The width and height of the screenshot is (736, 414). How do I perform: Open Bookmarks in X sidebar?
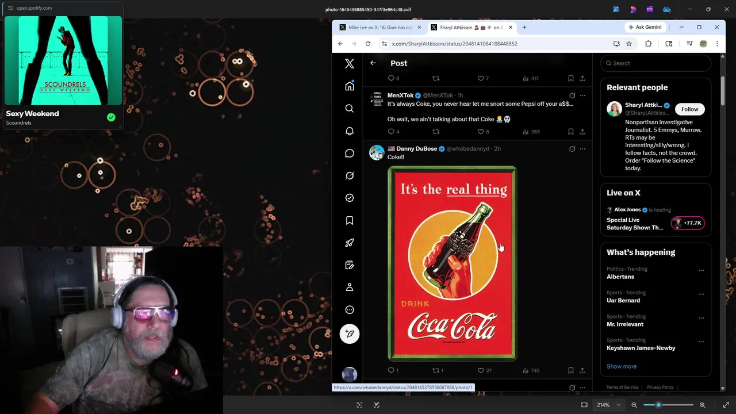350,220
